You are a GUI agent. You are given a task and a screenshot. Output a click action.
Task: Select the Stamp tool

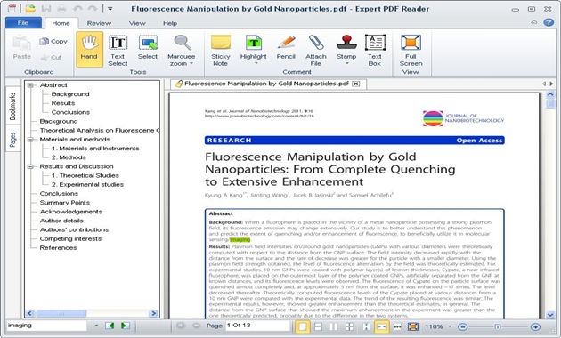(346, 50)
